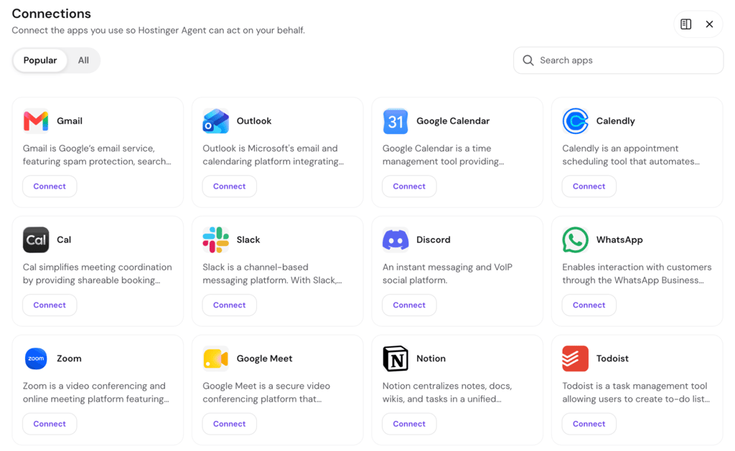Click 'Notion centralizes notes, docs' description
This screenshot has height=451, width=735.
pos(447,392)
